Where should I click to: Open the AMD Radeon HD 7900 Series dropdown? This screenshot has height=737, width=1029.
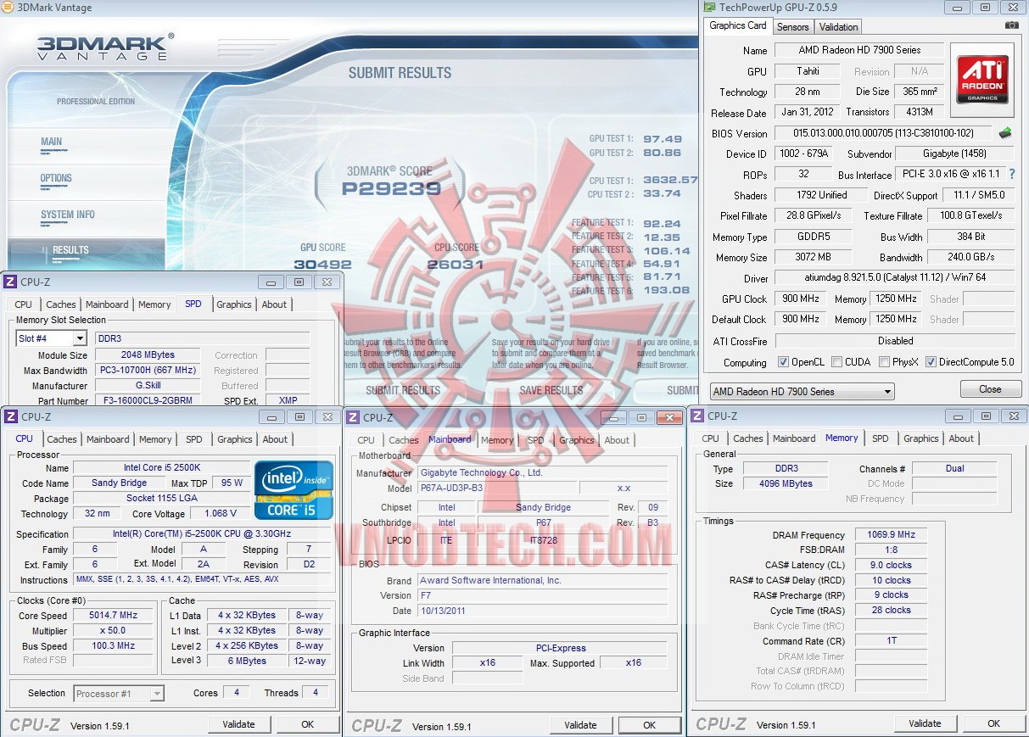[803, 392]
